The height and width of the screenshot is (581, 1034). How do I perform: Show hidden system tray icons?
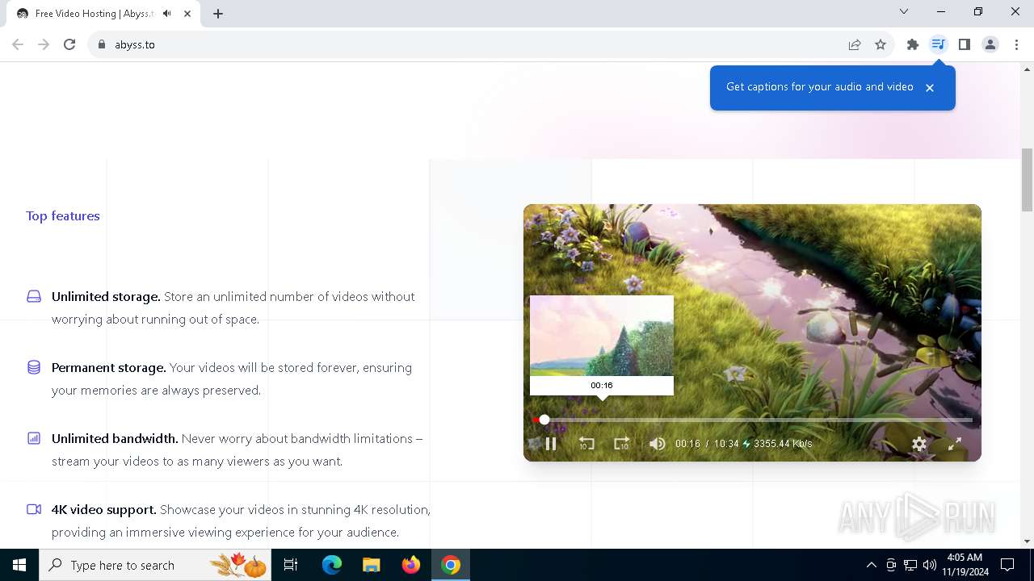coord(871,565)
